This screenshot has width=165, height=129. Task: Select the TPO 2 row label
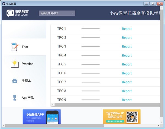click(62, 37)
